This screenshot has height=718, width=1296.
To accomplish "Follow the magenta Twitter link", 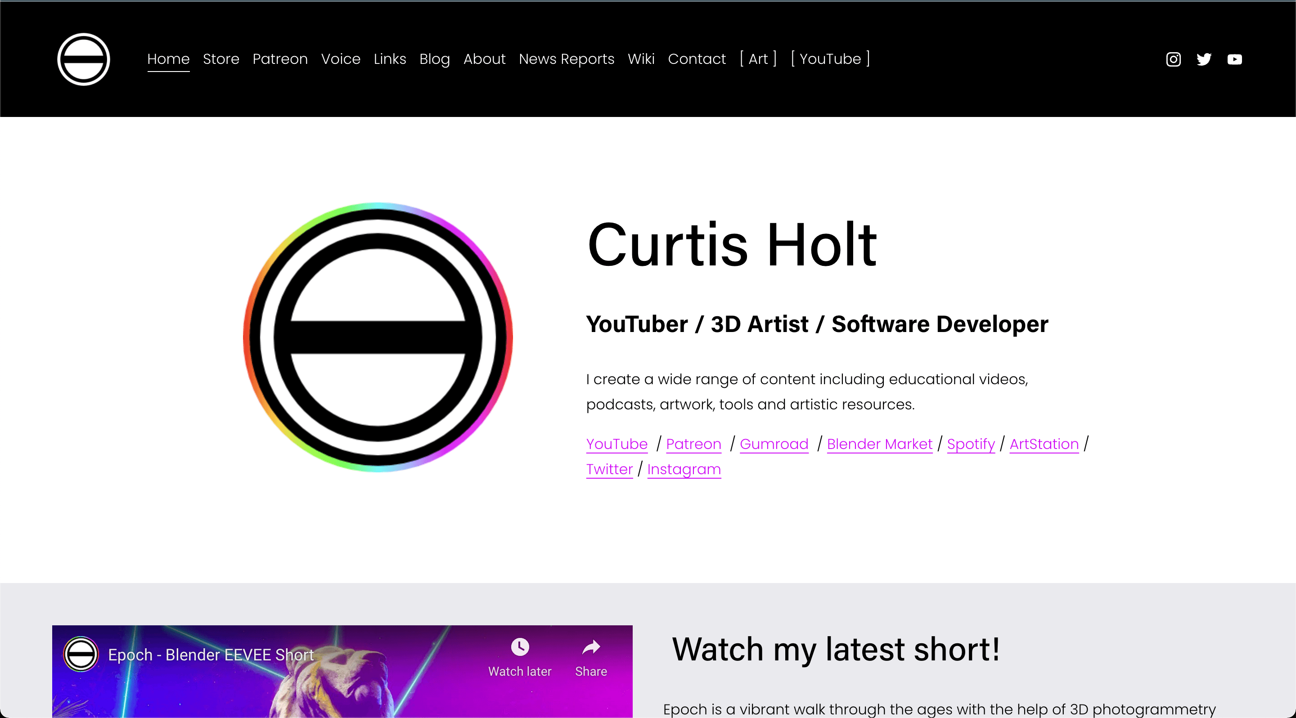I will 609,469.
